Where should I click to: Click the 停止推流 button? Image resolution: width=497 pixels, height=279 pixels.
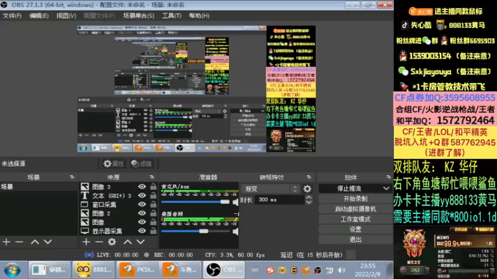pyautogui.click(x=349, y=188)
